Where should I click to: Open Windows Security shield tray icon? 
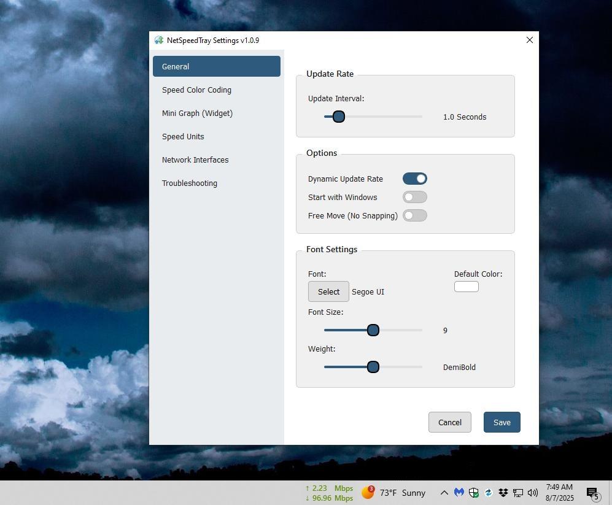[x=474, y=492]
